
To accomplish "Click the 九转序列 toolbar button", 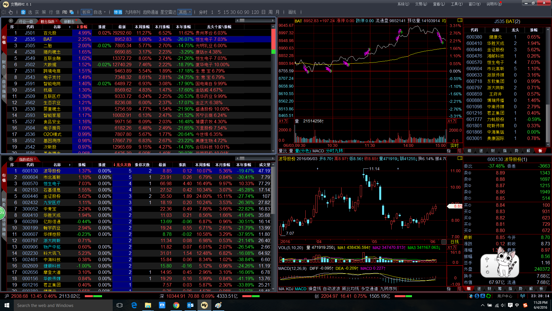I will pyautogui.click(x=132, y=12).
